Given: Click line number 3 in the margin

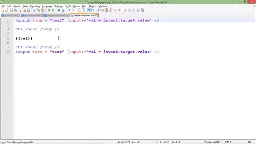Looking at the screenshot, I should pyautogui.click(x=8, y=29).
